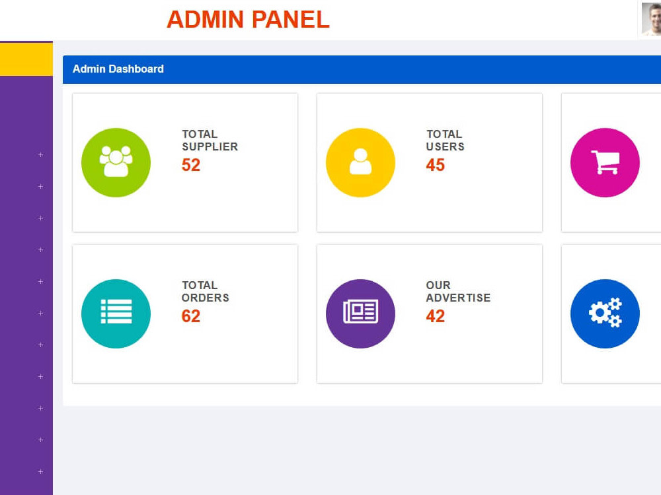
Task: Click the TOTAL ORDERS label
Action: coord(206,291)
